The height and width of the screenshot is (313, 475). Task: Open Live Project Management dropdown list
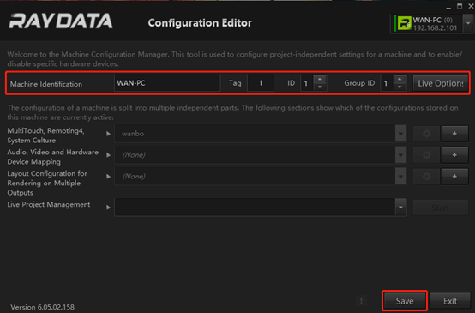tap(400, 208)
